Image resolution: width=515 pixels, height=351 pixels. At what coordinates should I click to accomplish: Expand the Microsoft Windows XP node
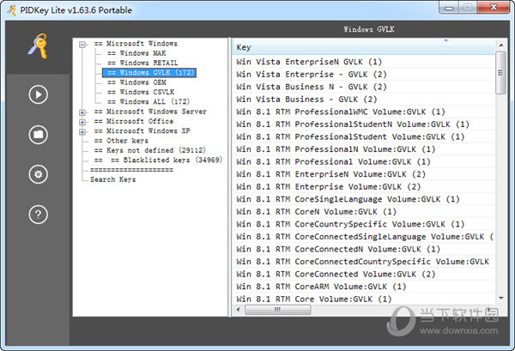[82, 131]
